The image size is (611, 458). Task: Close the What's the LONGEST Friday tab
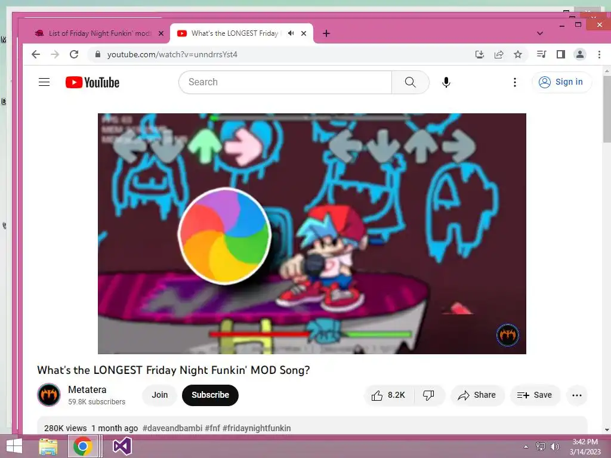coord(304,33)
